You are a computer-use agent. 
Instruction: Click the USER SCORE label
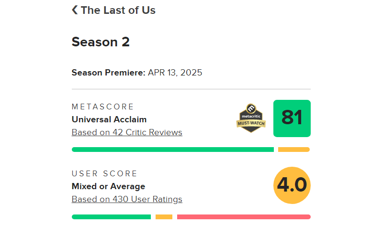pos(104,173)
